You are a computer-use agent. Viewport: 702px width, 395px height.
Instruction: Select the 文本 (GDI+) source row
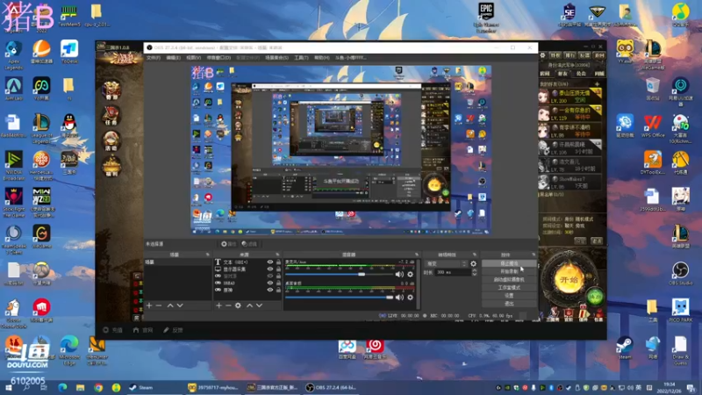click(247, 262)
